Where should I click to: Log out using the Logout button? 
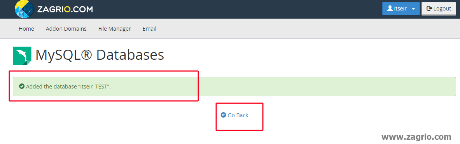coord(438,9)
